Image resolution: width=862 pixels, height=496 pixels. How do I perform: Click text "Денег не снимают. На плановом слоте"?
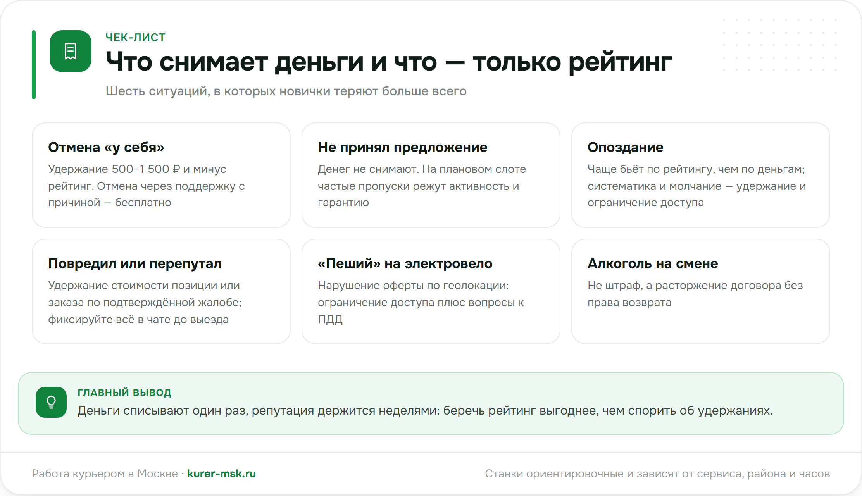422,169
